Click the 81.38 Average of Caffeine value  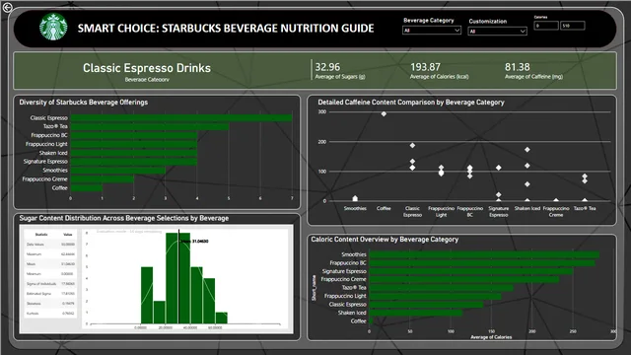pos(517,67)
